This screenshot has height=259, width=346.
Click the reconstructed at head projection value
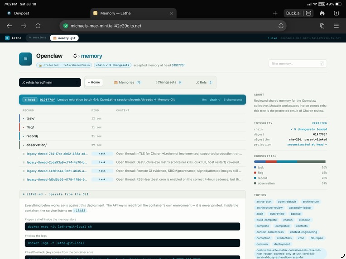tap(307, 145)
